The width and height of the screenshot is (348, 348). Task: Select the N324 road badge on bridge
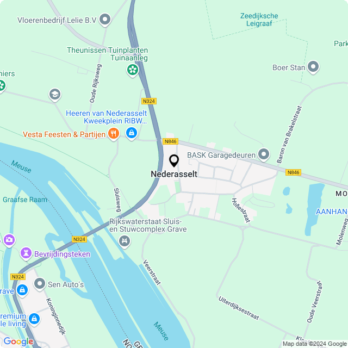point(79,239)
